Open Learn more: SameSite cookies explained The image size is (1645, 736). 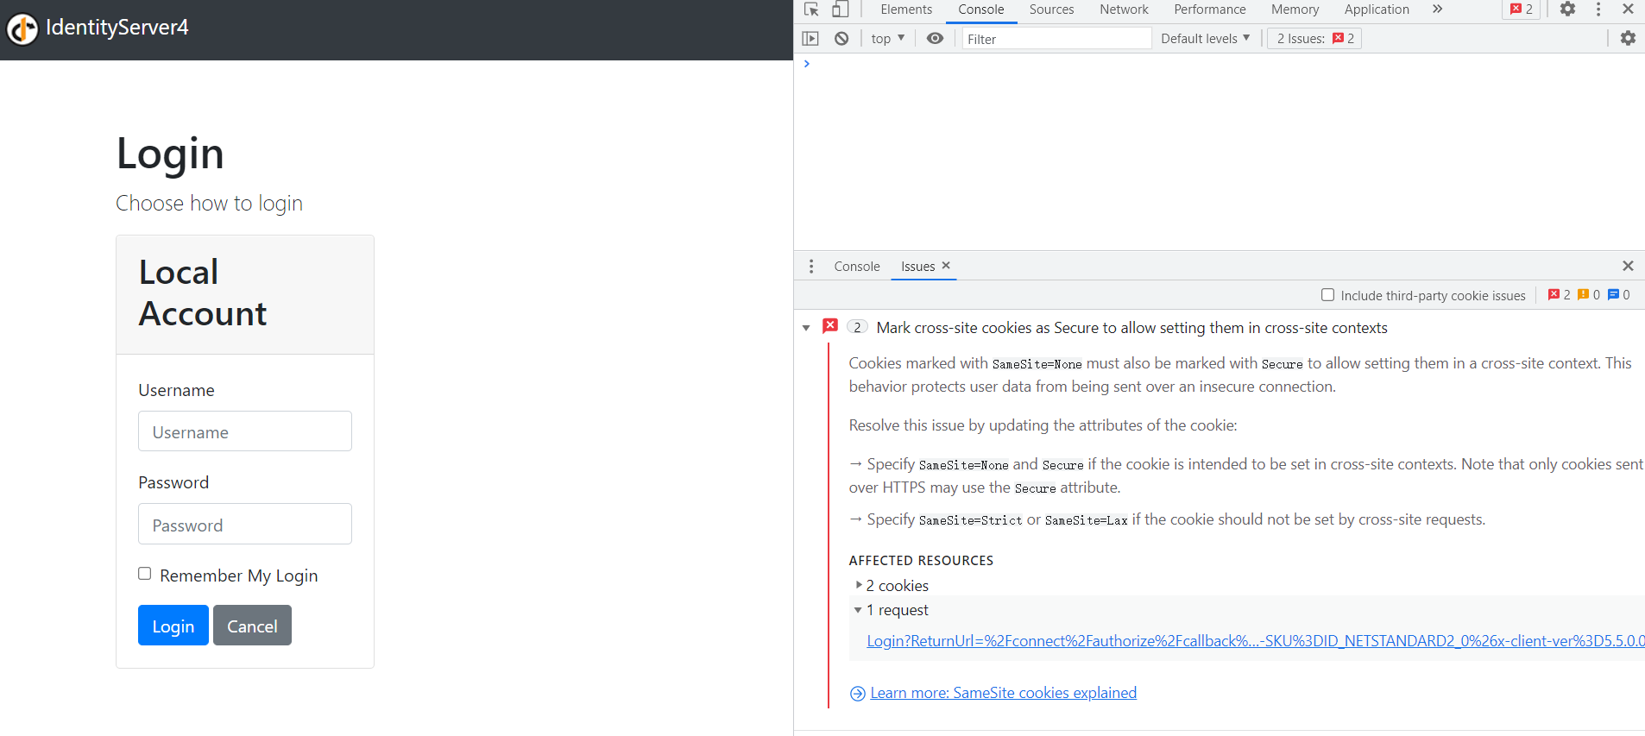1003,693
